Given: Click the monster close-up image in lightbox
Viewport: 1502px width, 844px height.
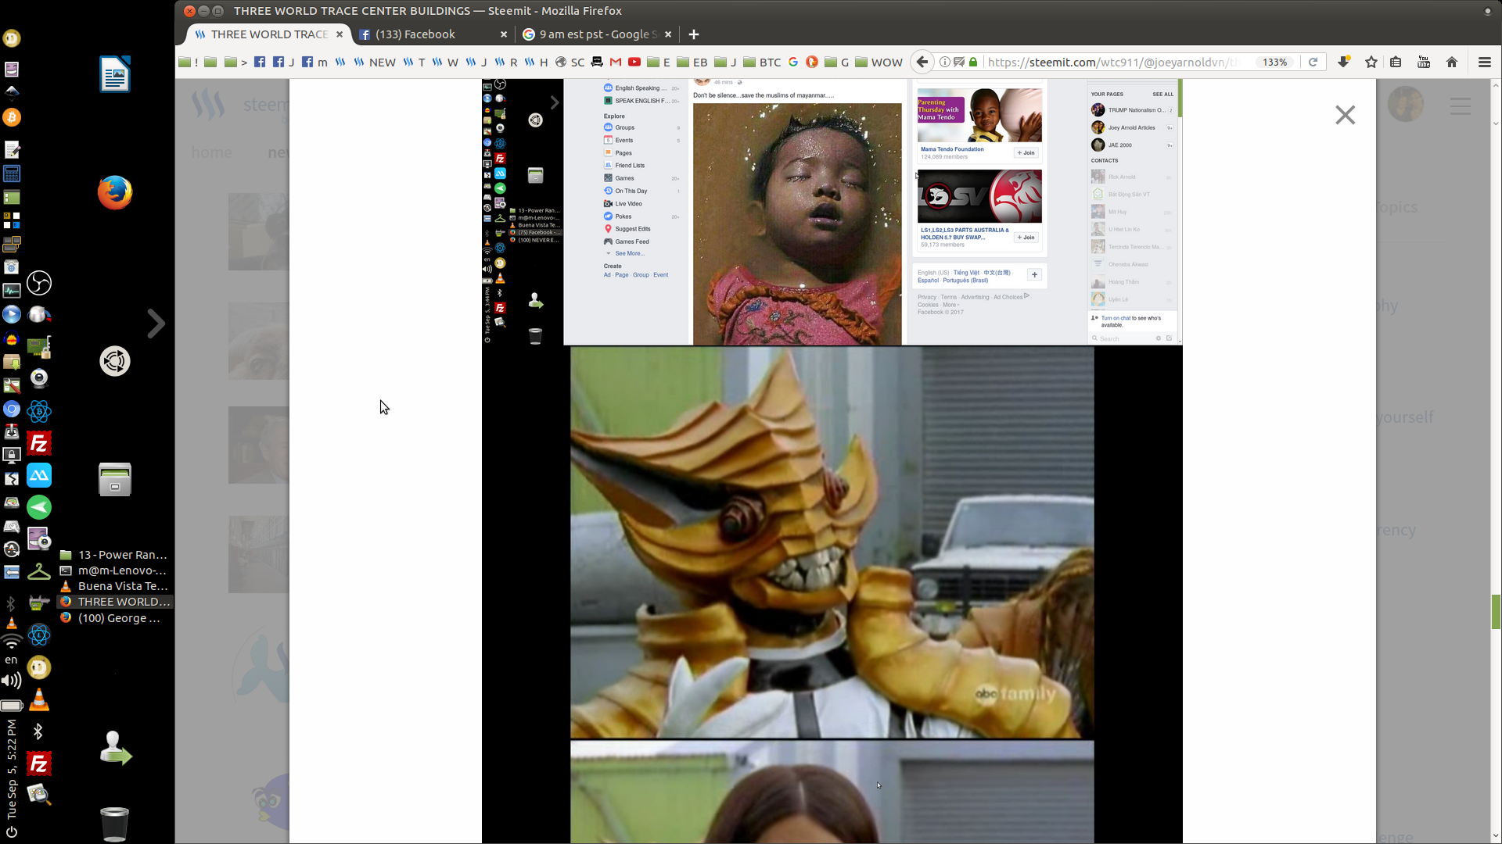Looking at the screenshot, I should pos(832,542).
